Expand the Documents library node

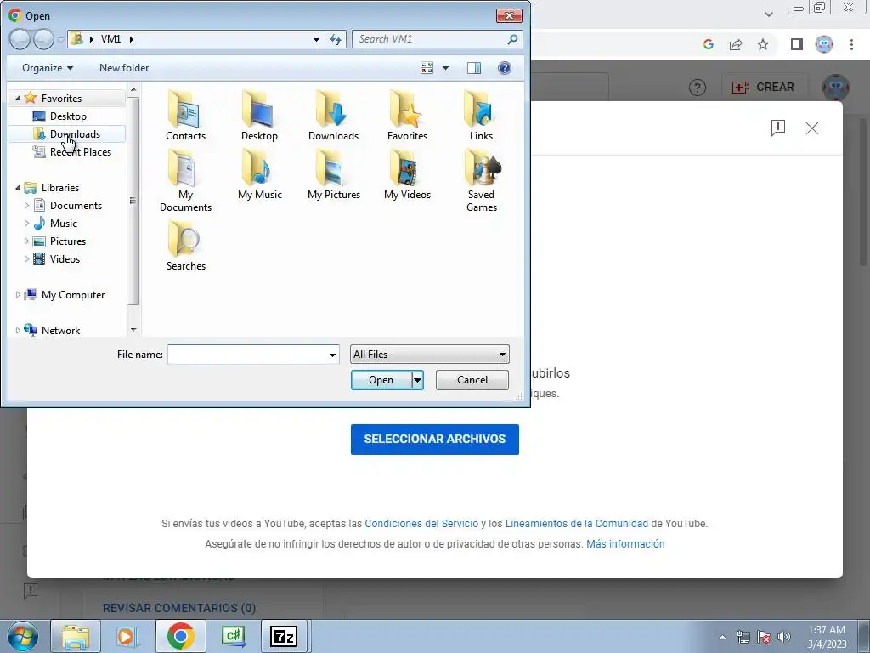tap(26, 206)
